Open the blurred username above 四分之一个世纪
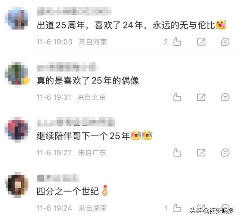Screen dimensions: 239x219 tap(58, 177)
